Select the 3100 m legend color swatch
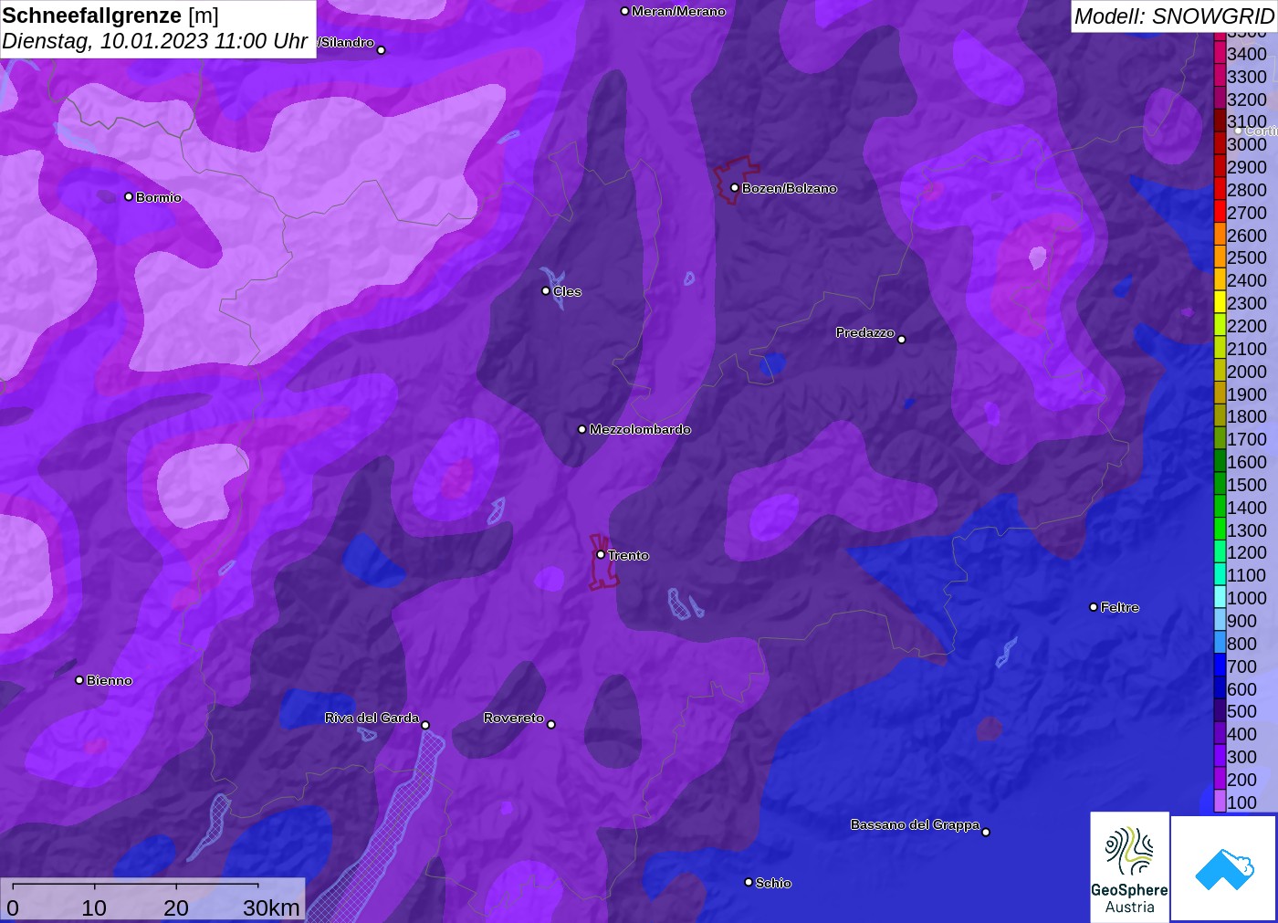The image size is (1278, 923). coord(1220,121)
